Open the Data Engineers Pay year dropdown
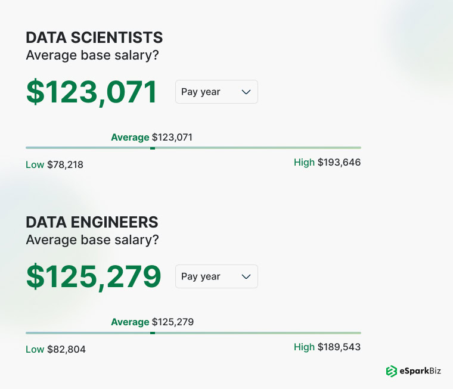 pos(216,276)
